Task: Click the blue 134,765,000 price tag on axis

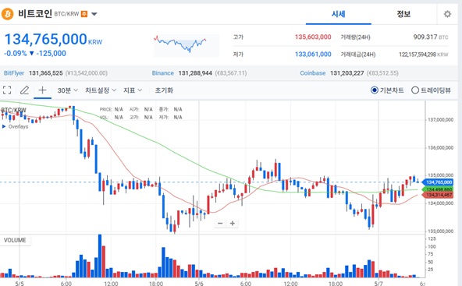Action: 438,182
